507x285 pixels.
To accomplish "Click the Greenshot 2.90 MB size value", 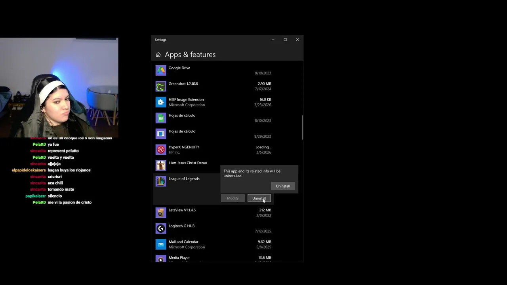I will pyautogui.click(x=265, y=84).
